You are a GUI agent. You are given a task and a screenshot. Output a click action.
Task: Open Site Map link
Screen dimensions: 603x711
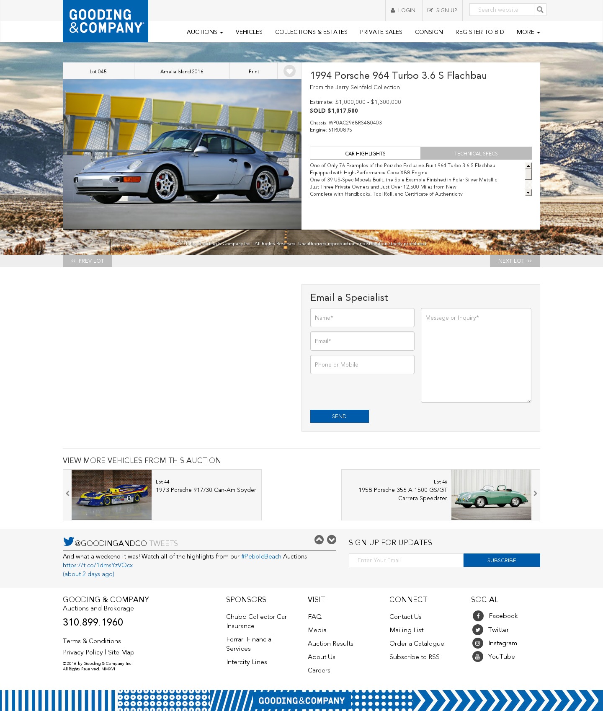tap(121, 652)
